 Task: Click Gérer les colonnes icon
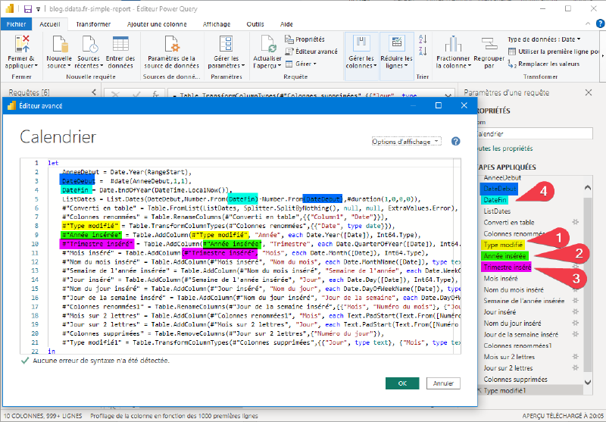(361, 42)
